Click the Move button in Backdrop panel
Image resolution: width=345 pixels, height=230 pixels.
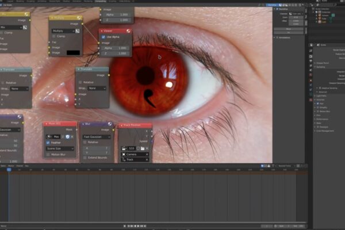tap(289, 29)
